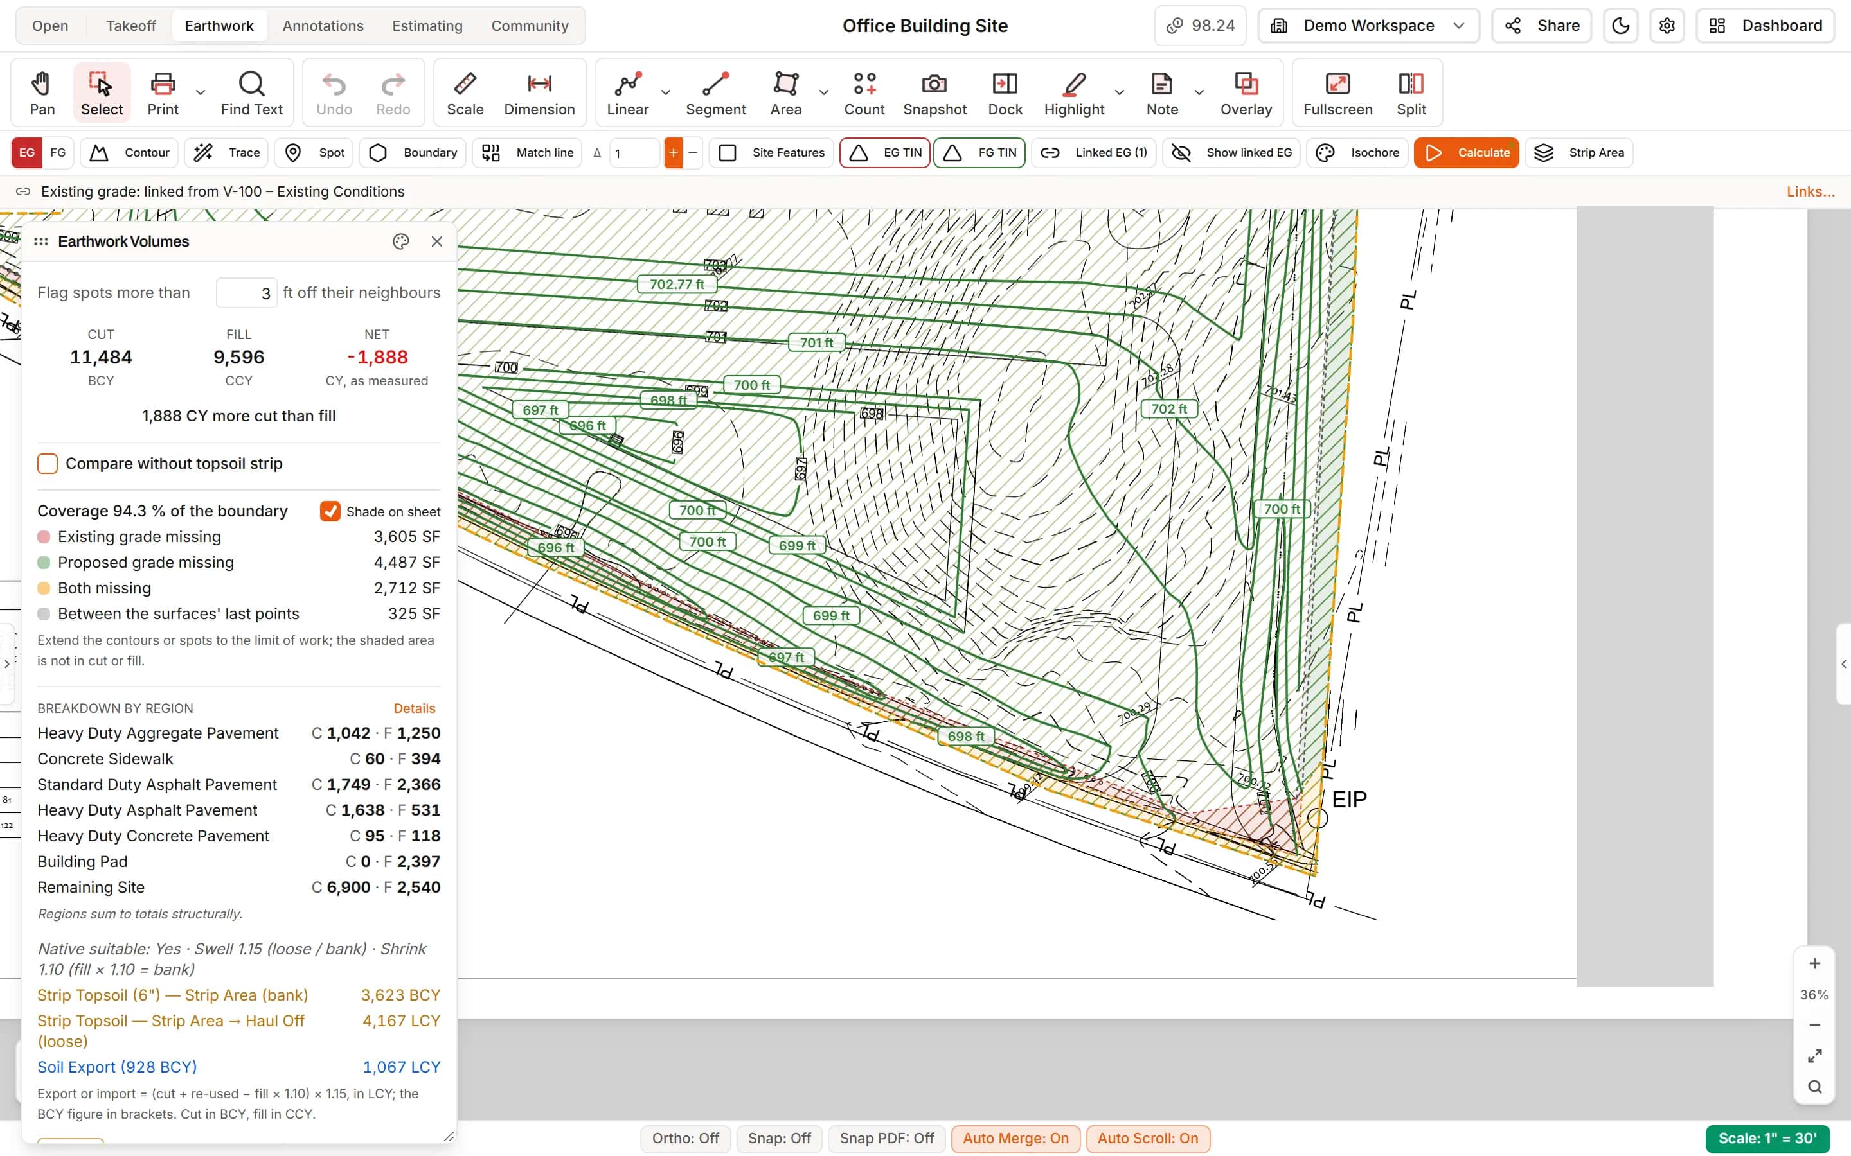Image resolution: width=1851 pixels, height=1156 pixels.
Task: Expand the Area tool dropdown arrow
Action: 824,92
